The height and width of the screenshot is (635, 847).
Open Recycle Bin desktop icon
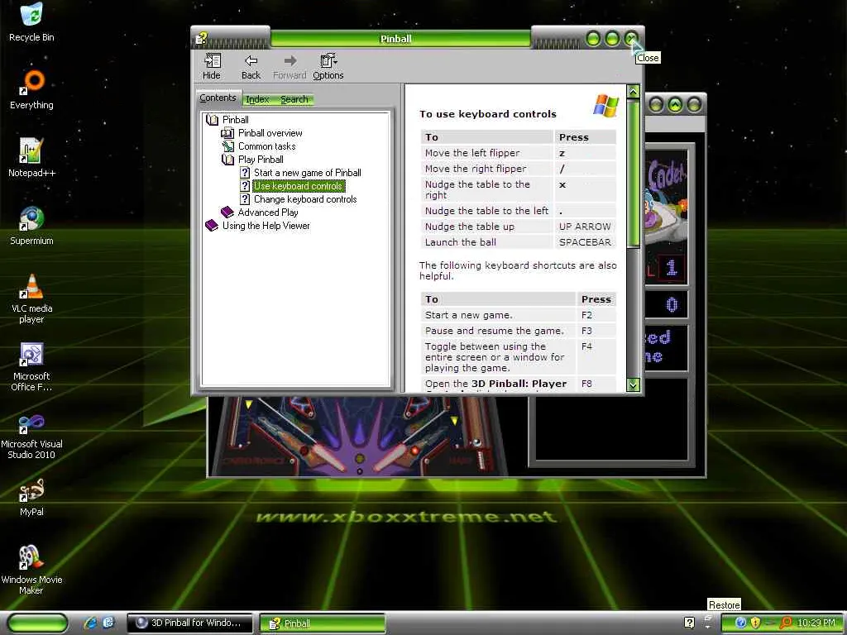pos(31,22)
